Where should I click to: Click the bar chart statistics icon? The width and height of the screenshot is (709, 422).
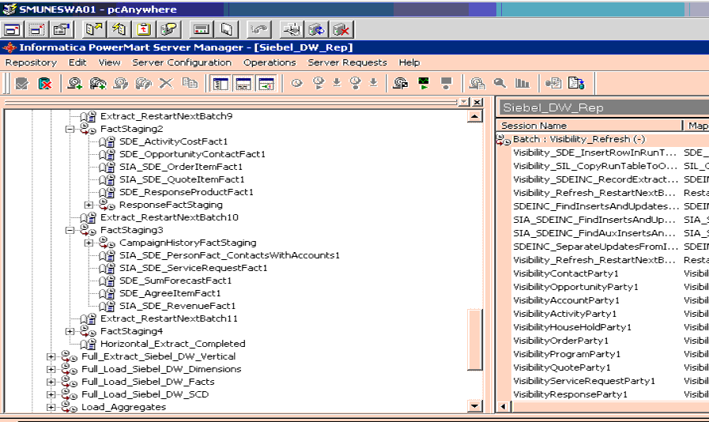click(522, 83)
